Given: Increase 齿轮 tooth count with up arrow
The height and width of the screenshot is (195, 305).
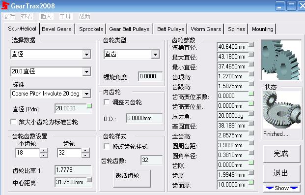Looking at the screenshot, I should (x=85, y=150).
